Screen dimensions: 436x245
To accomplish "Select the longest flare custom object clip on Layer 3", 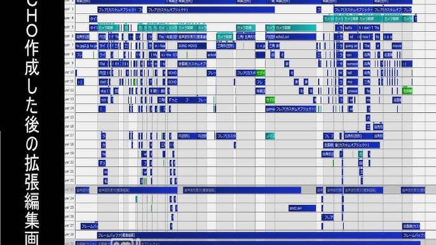I will tap(211, 10).
